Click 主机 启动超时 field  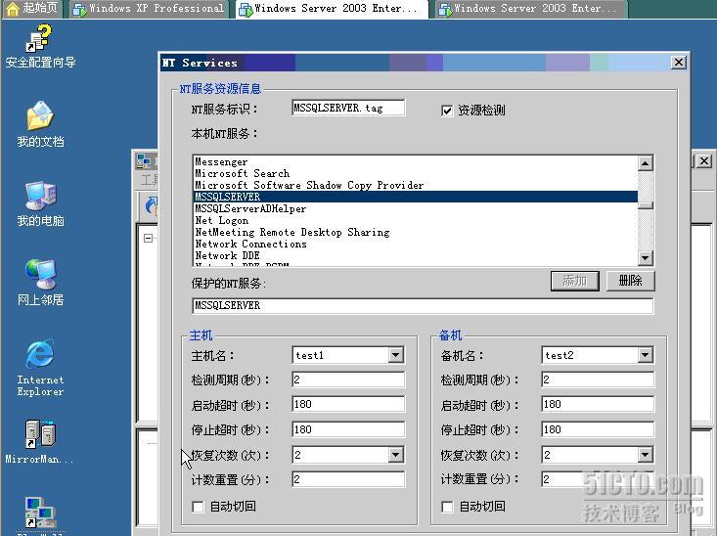click(348, 404)
